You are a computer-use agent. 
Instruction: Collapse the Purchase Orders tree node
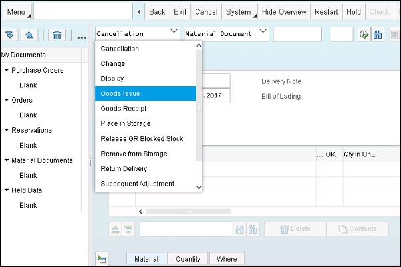[6, 70]
